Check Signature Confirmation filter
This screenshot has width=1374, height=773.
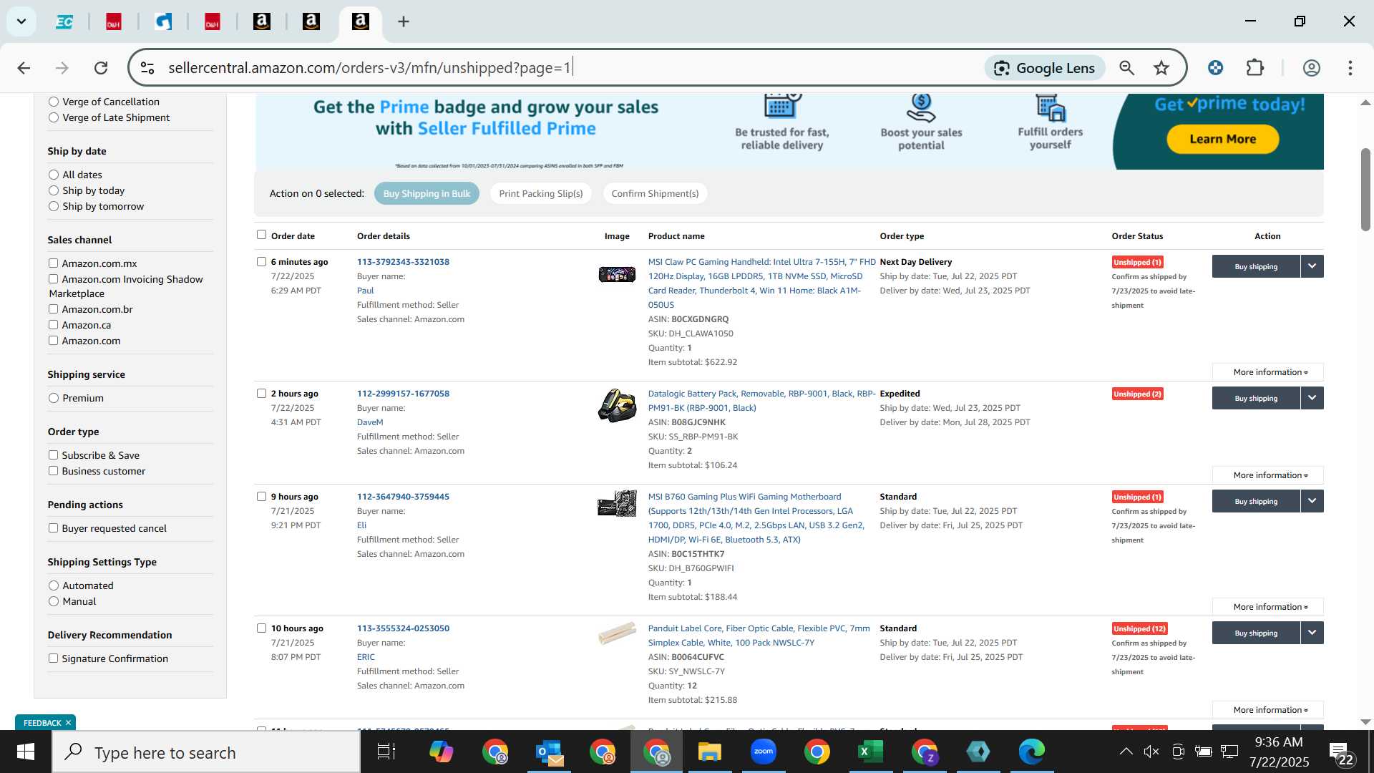click(53, 658)
